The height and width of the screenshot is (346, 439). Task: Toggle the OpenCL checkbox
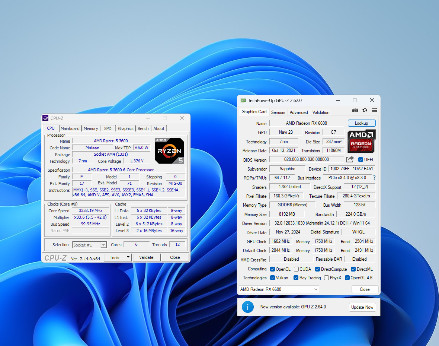pos(272,269)
